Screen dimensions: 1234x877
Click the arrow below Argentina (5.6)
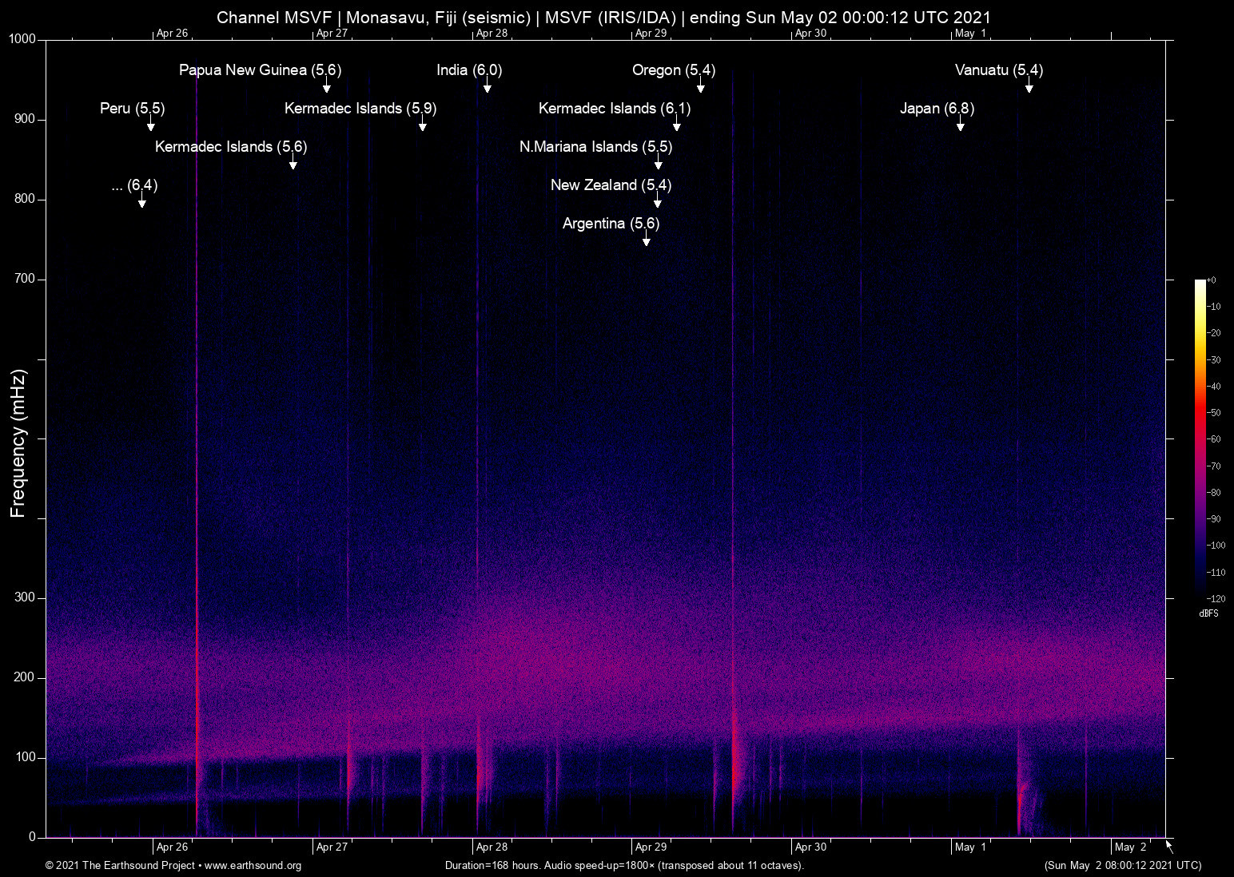(646, 240)
